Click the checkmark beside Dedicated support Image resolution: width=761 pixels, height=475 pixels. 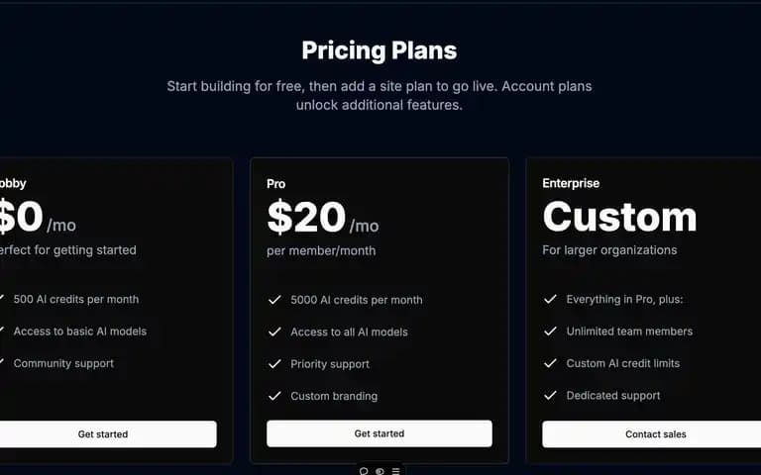pyautogui.click(x=550, y=395)
